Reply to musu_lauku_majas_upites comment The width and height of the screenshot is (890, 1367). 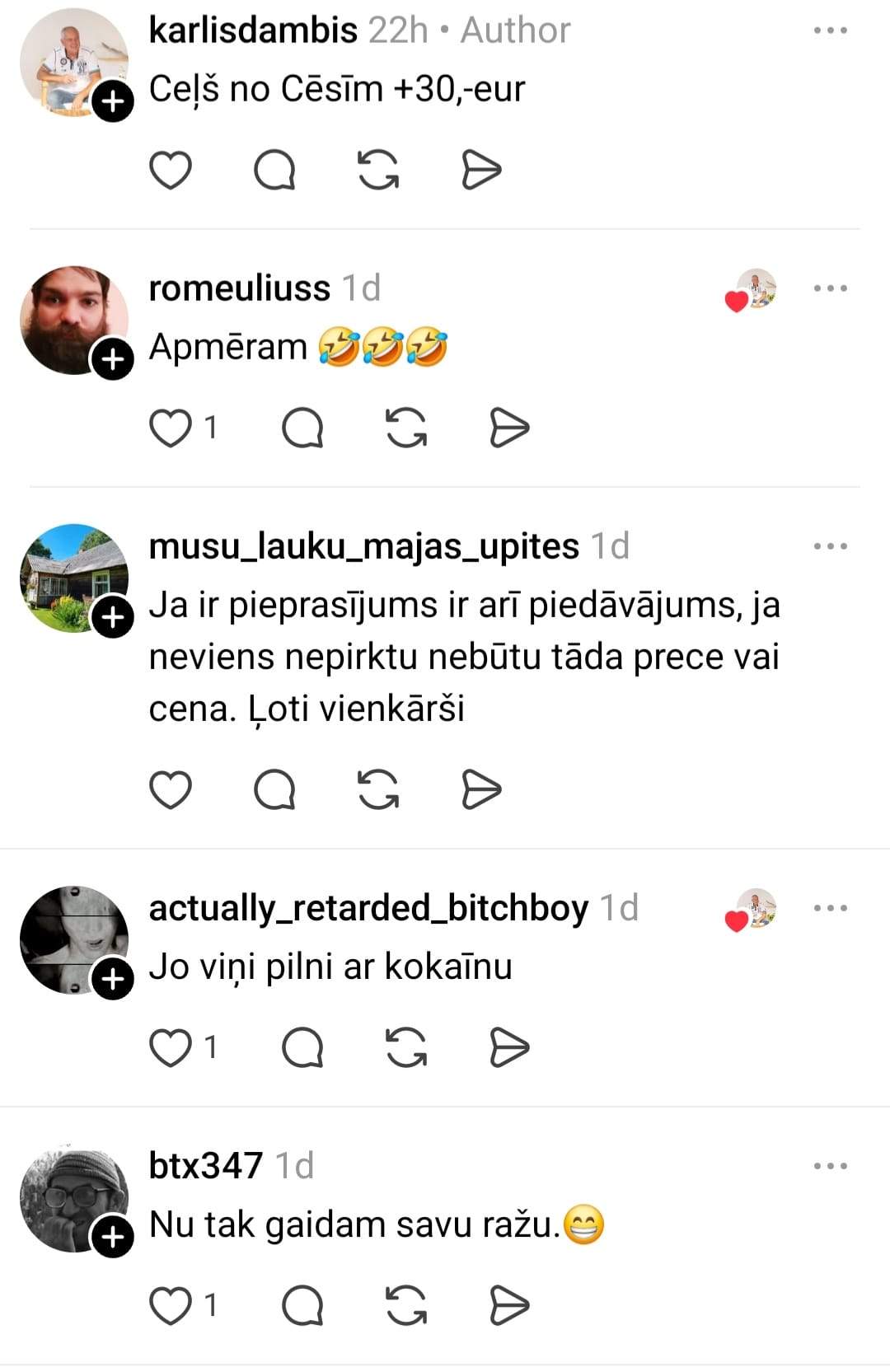pyautogui.click(x=274, y=790)
